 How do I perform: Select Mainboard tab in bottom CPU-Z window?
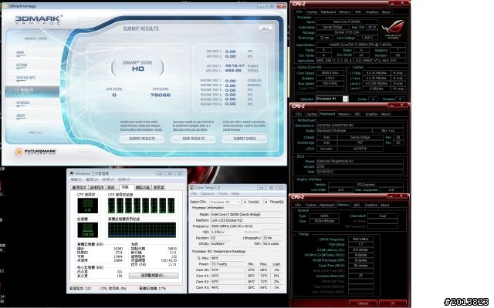(327, 205)
